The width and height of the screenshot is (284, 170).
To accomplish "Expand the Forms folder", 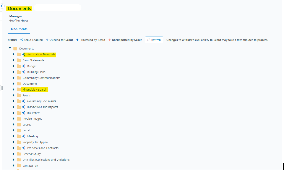I will click(14, 95).
